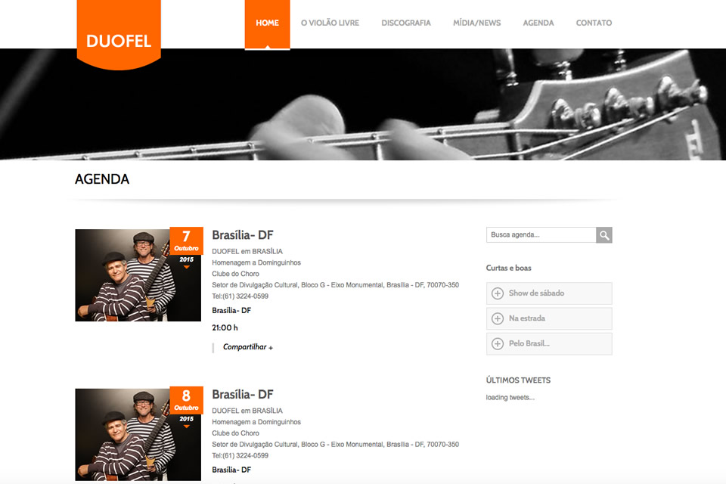Go to O Violão Livre page
The image size is (726, 484).
pos(330,23)
